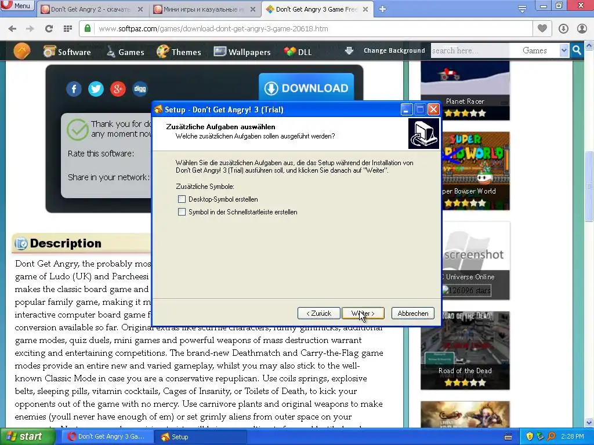Click system tray clock 2:28 PM
The height and width of the screenshot is (445, 594).
[x=572, y=436]
